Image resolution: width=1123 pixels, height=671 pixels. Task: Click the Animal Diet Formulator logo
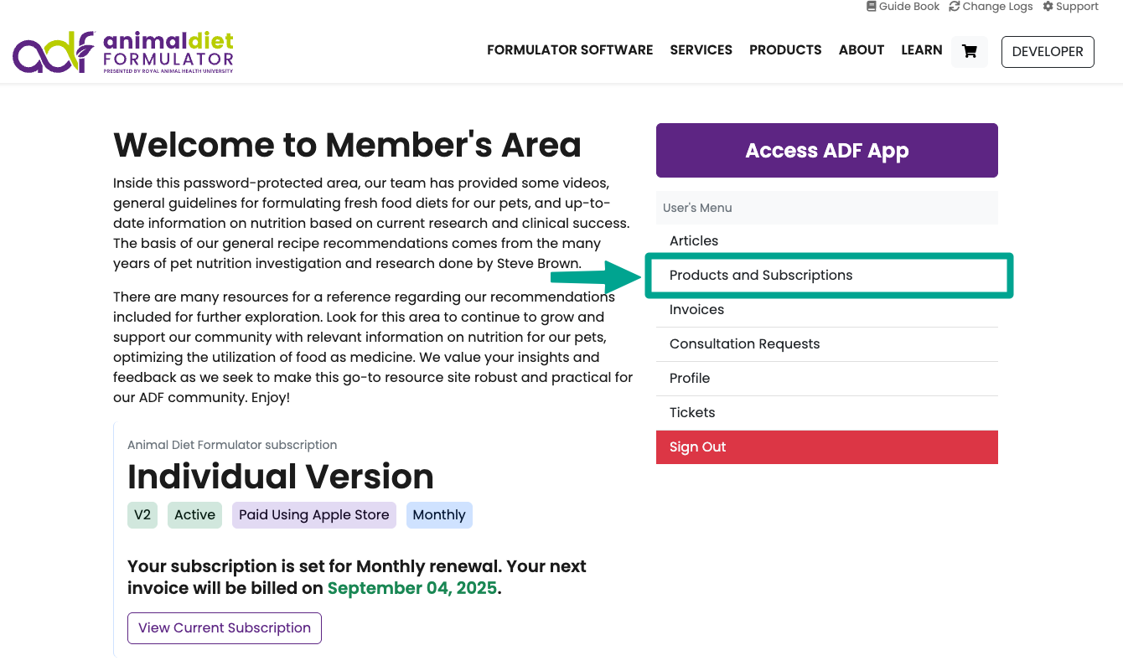(x=123, y=52)
